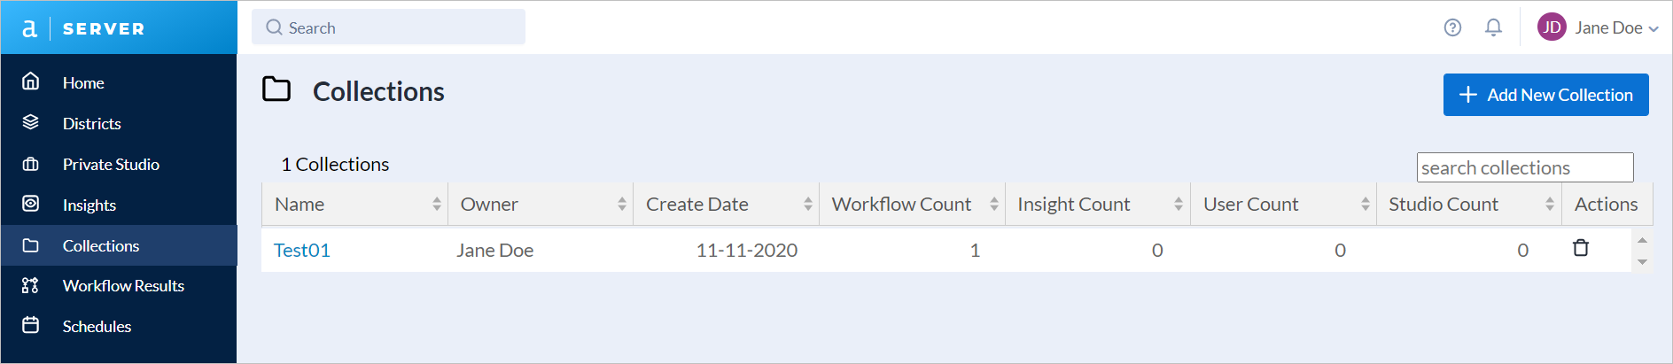1673x364 pixels.
Task: Open the Test01 collection link
Action: click(x=302, y=250)
